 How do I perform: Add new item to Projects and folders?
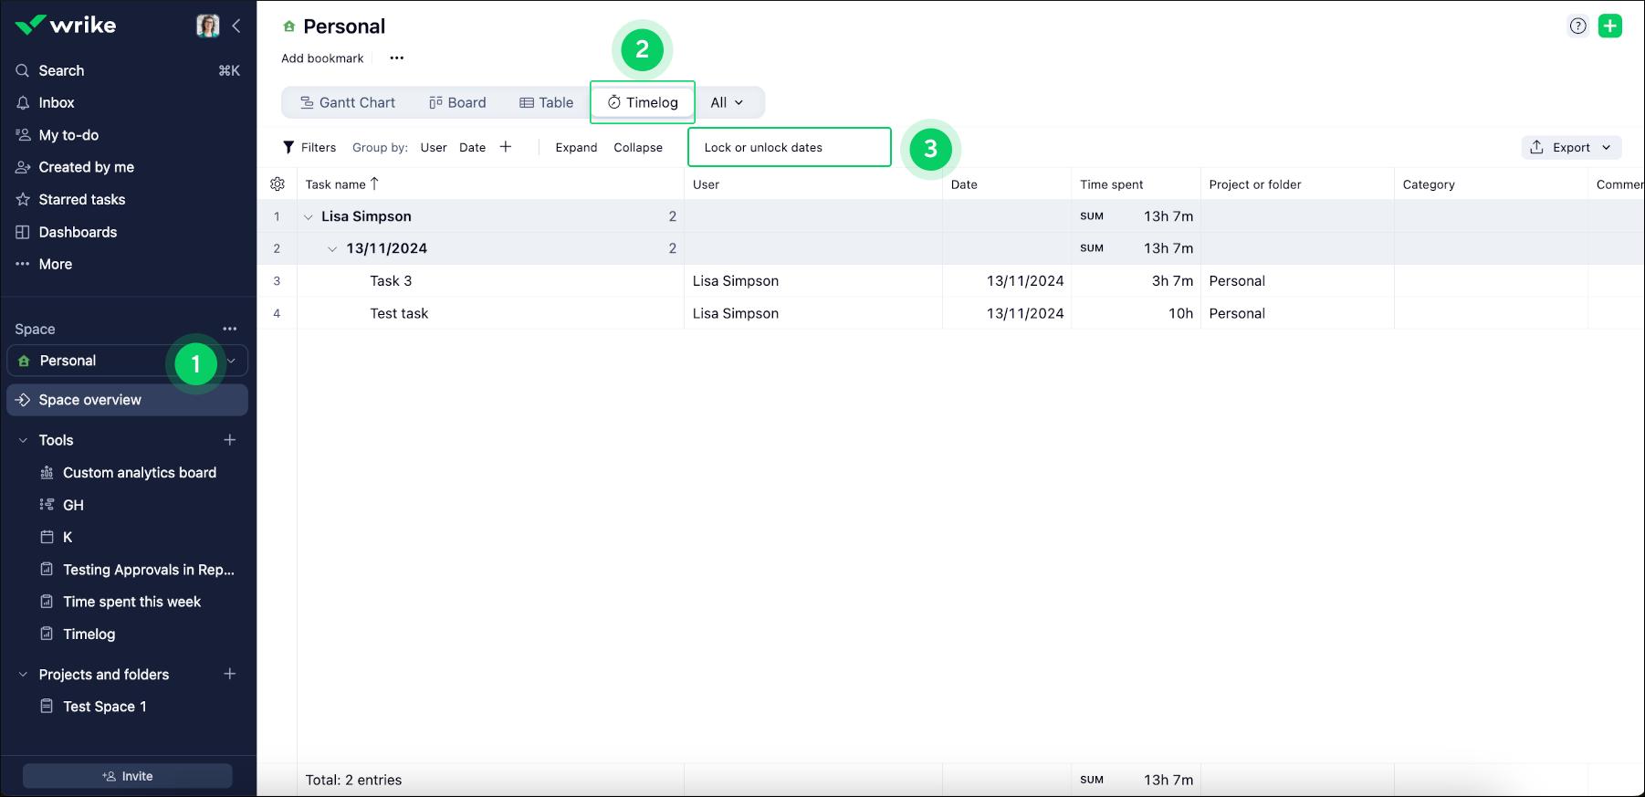click(x=230, y=674)
